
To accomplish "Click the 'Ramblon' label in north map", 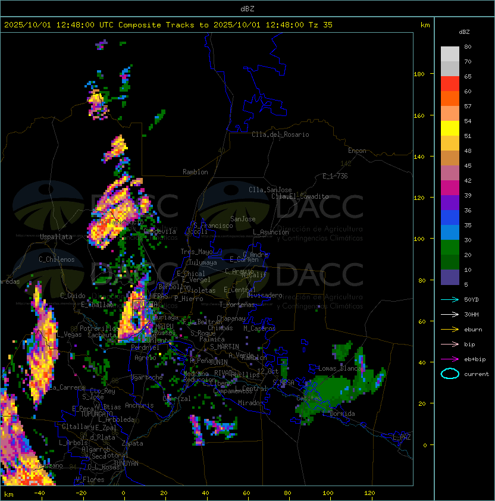I will pyautogui.click(x=195, y=172).
